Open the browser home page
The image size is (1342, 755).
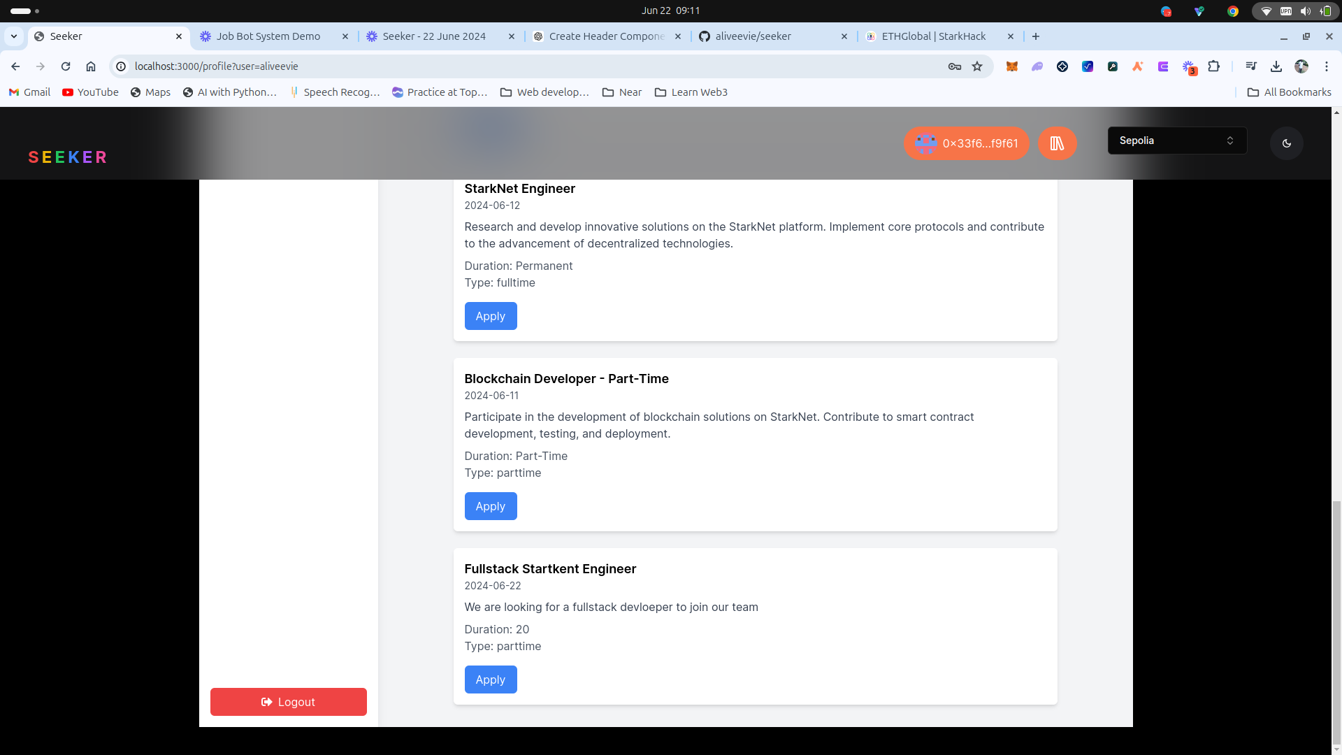(91, 66)
